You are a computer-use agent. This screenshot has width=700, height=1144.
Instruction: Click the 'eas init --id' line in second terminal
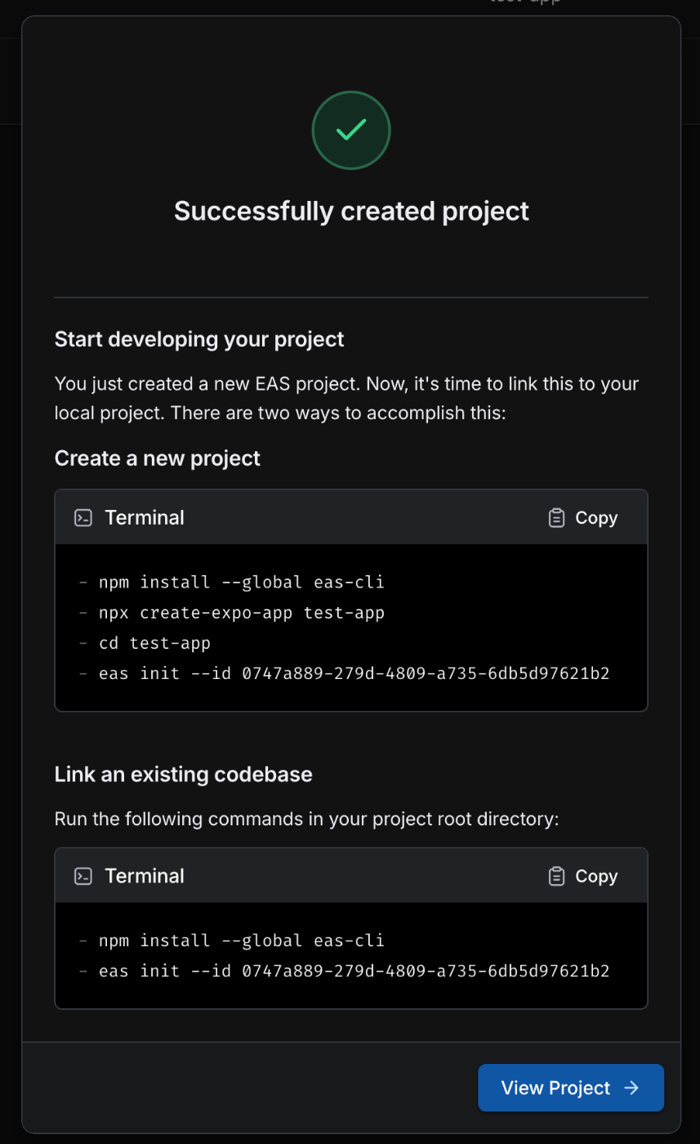(x=354, y=971)
